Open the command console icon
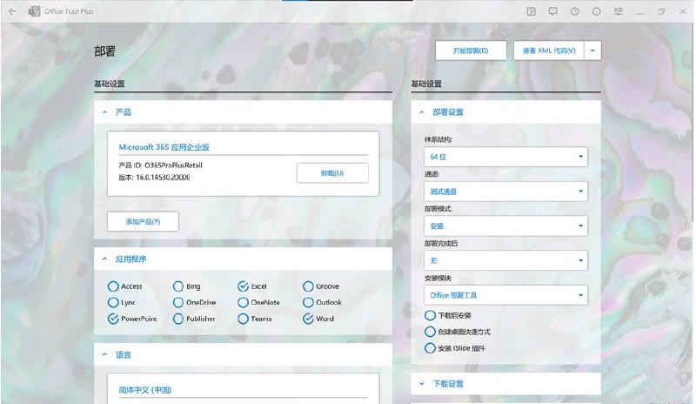 531,11
